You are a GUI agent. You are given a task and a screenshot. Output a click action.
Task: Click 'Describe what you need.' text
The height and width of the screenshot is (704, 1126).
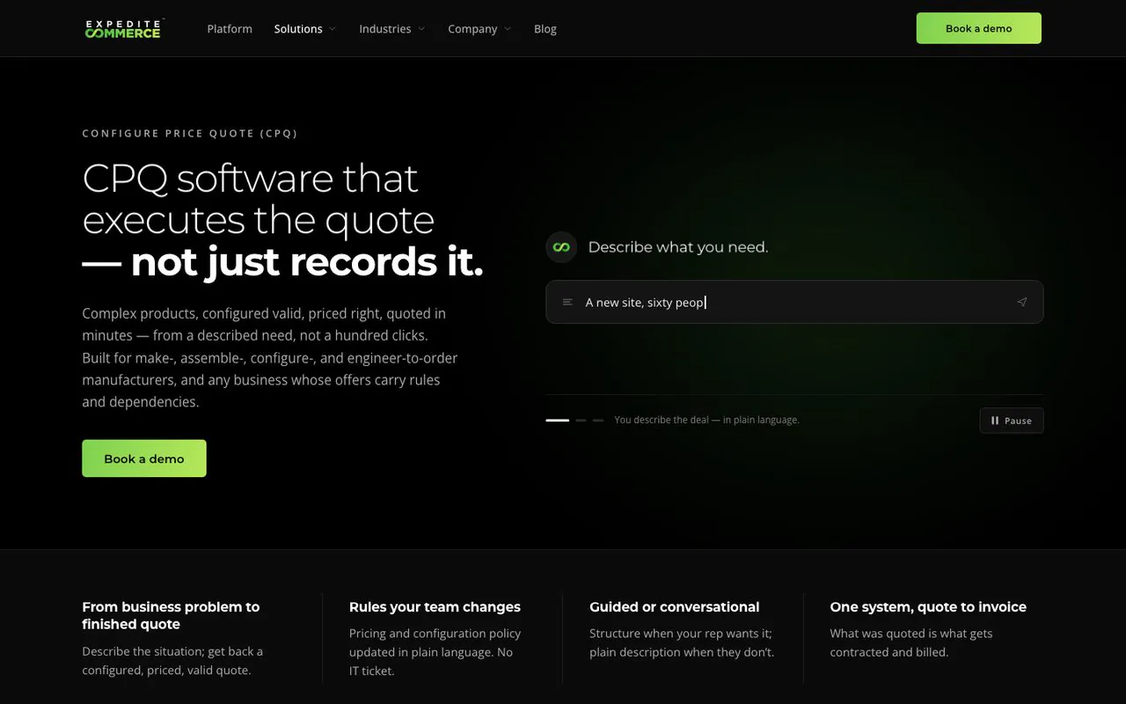(x=677, y=247)
